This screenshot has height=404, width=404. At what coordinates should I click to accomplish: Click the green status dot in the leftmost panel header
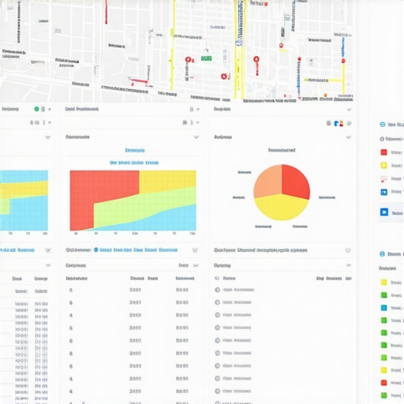tap(36, 109)
